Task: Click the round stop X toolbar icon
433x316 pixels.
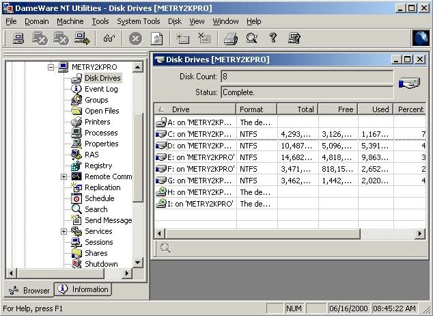Action: click(135, 38)
